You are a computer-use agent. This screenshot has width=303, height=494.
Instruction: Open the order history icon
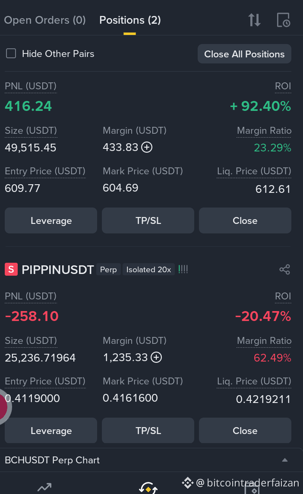[x=283, y=20]
